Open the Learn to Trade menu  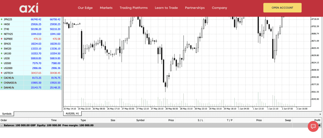point(166,8)
